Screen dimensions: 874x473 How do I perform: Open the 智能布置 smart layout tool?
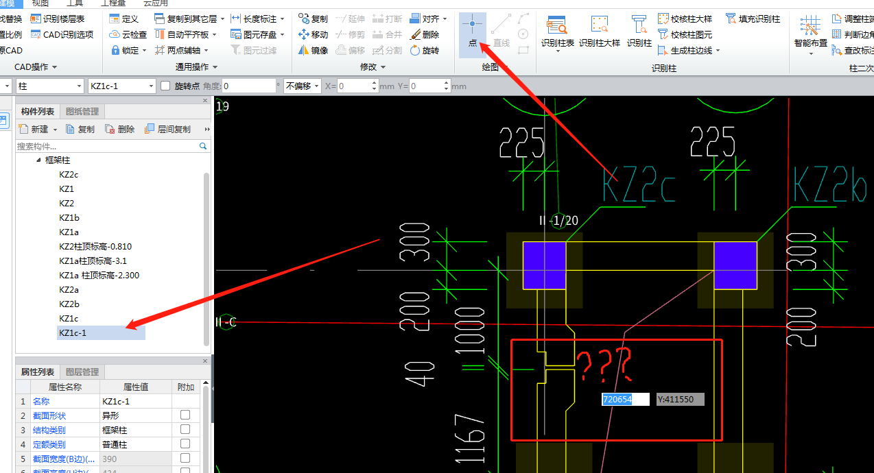(x=810, y=34)
